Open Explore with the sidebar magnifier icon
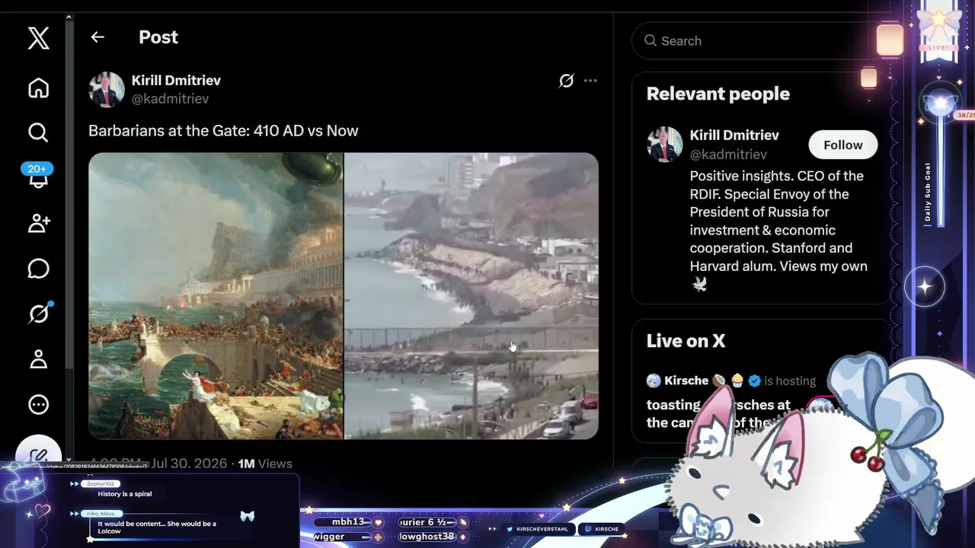The width and height of the screenshot is (975, 548). (x=38, y=132)
